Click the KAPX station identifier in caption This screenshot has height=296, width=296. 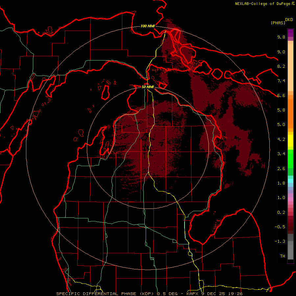(x=193, y=294)
